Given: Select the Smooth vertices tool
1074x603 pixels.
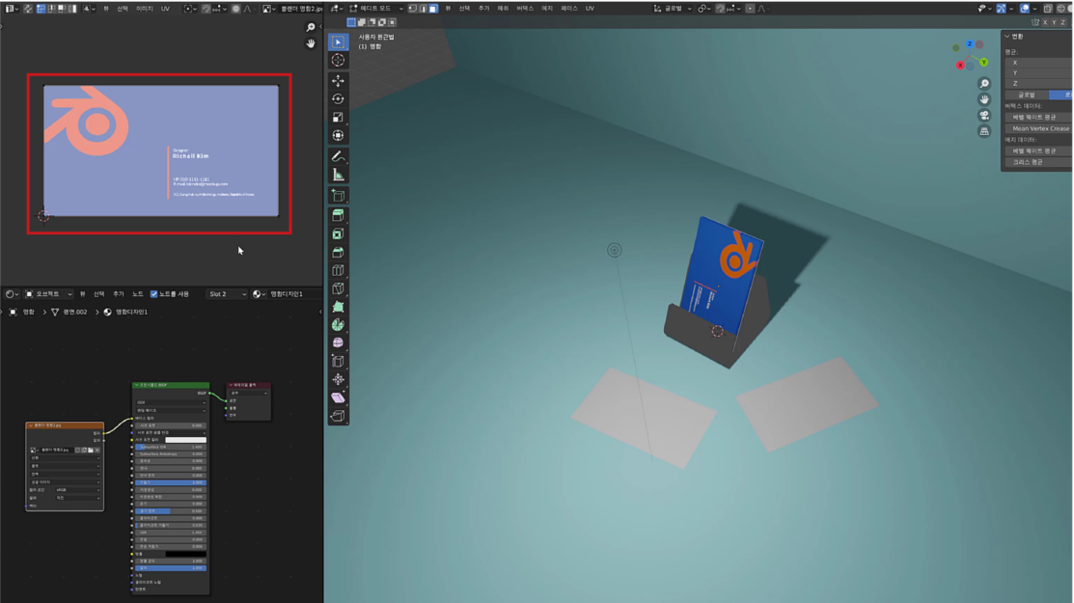Looking at the screenshot, I should point(338,343).
